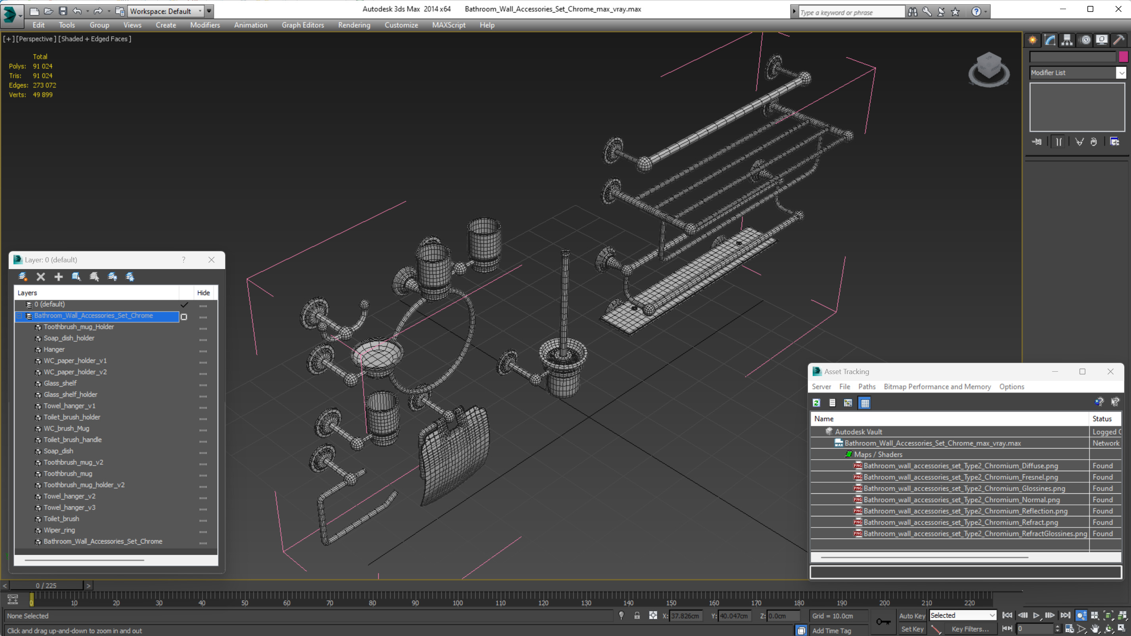Open the Selected key filter dropdown
Image resolution: width=1131 pixels, height=636 pixels.
click(x=963, y=615)
